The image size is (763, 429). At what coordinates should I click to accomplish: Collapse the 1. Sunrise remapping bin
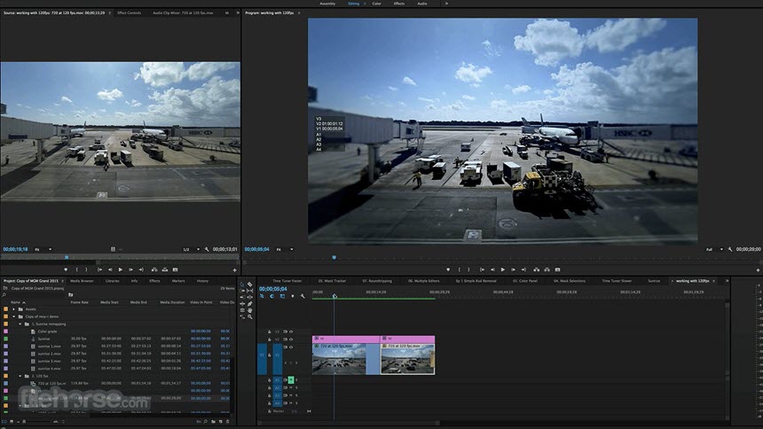(20, 324)
